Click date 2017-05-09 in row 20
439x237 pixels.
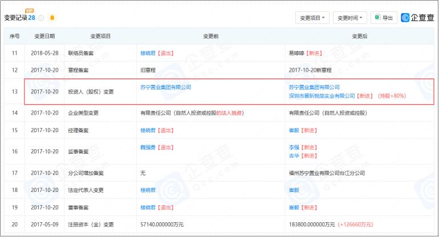45,224
